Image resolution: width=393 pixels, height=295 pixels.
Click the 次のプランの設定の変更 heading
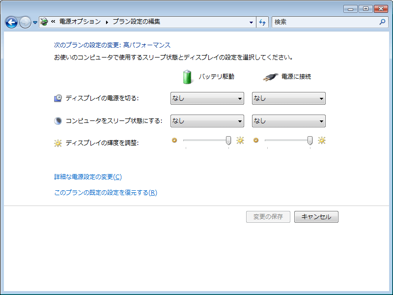pos(112,45)
